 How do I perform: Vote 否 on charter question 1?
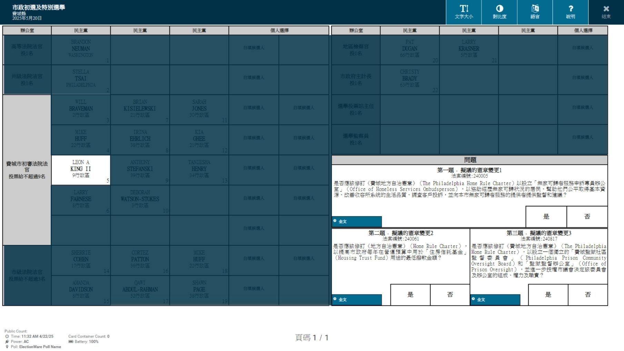pos(587,216)
